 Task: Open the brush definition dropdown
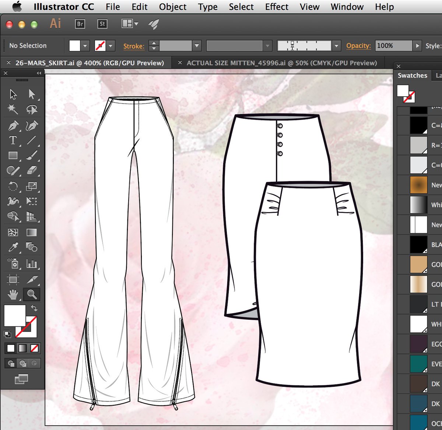pos(336,46)
